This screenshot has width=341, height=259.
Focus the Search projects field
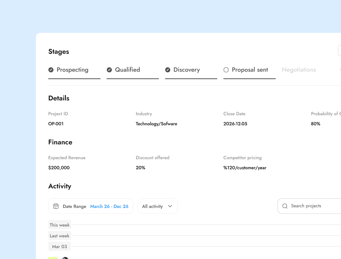point(309,206)
